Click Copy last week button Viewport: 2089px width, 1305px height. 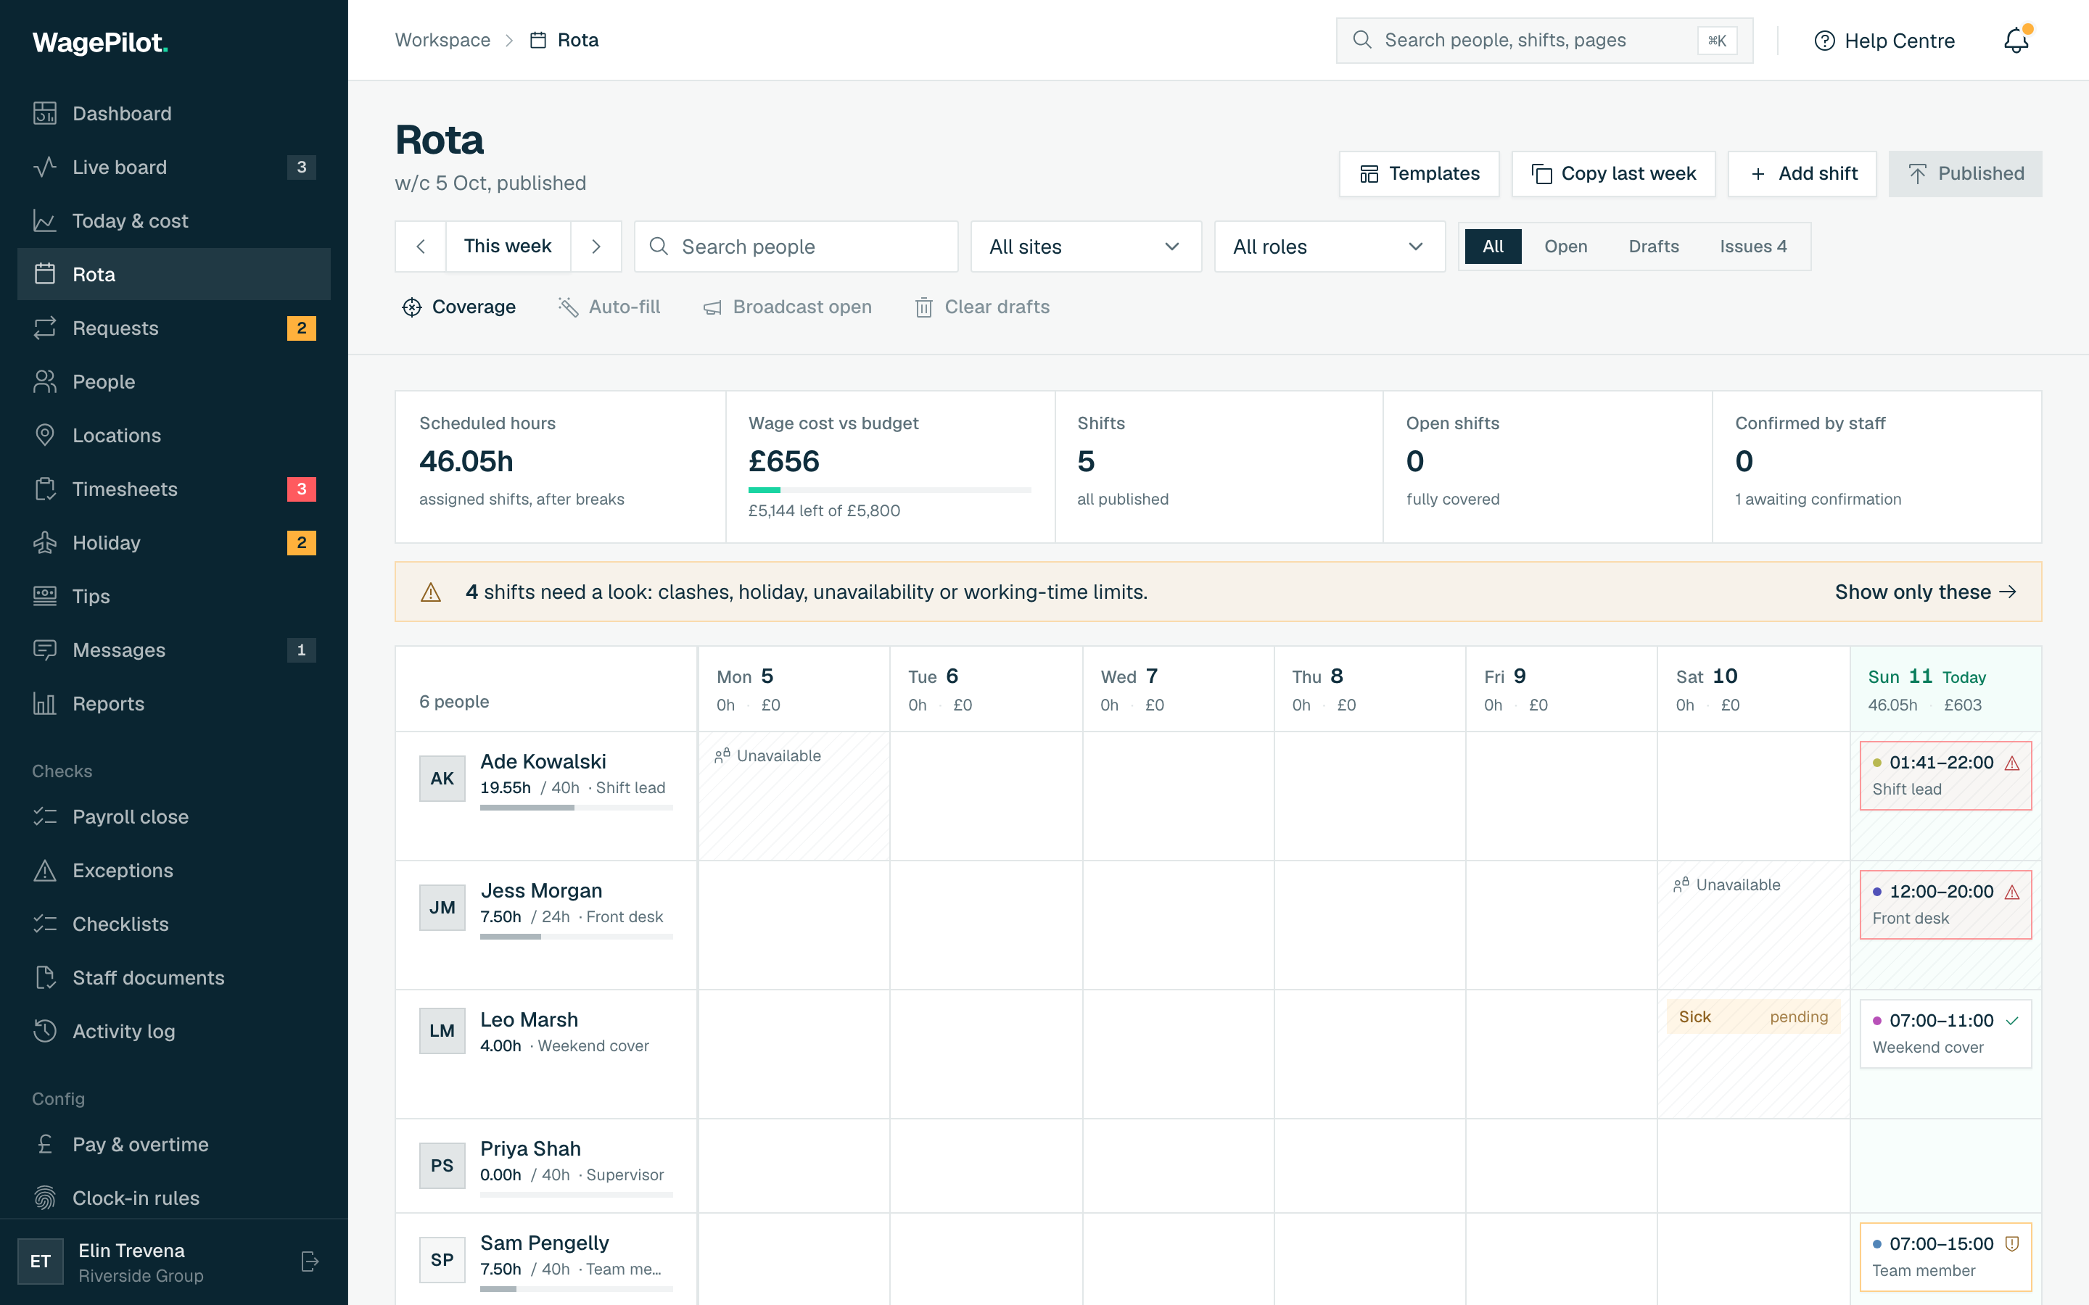(x=1613, y=174)
